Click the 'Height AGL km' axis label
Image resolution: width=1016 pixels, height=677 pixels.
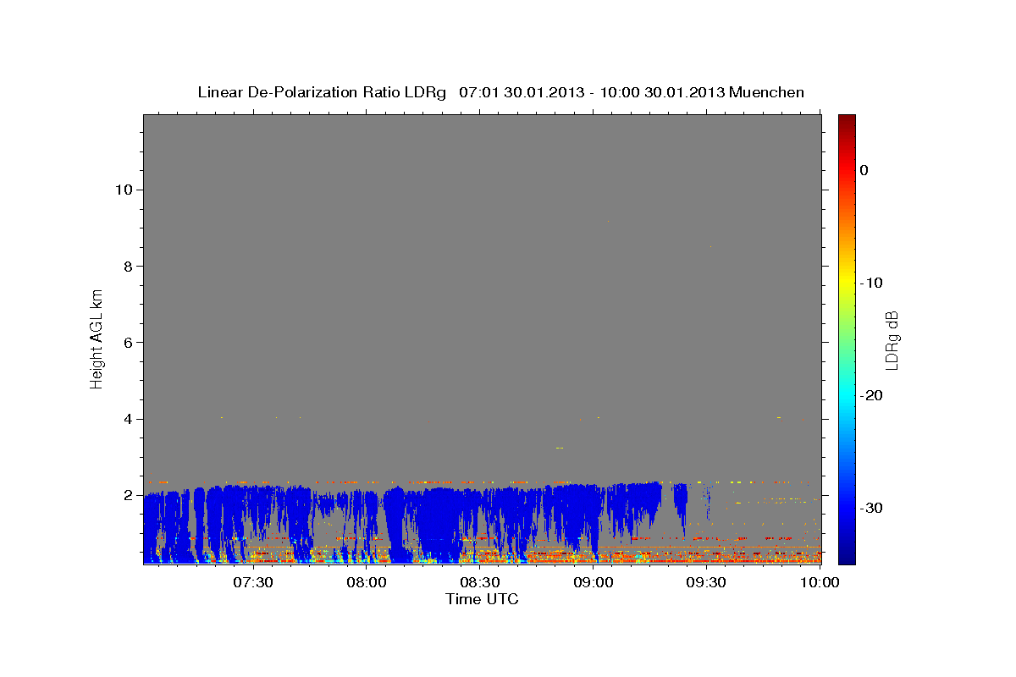coord(97,338)
